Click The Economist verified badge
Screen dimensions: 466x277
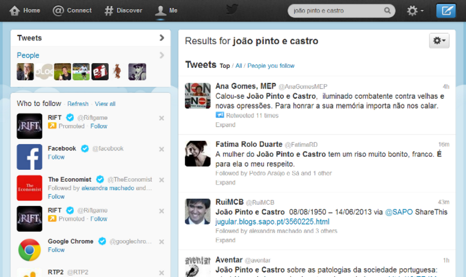click(100, 179)
